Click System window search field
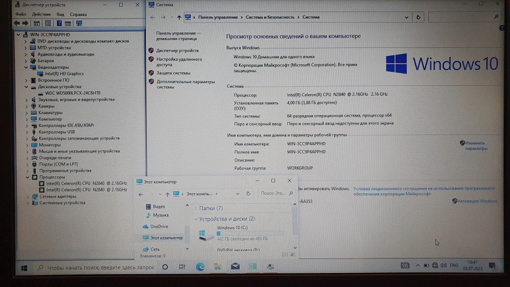The height and width of the screenshot is (287, 510). [464, 17]
